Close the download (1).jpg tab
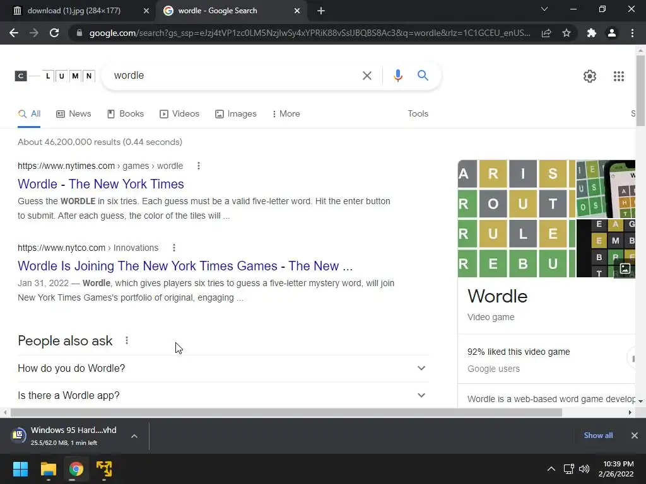Image resolution: width=646 pixels, height=484 pixels. tap(146, 11)
